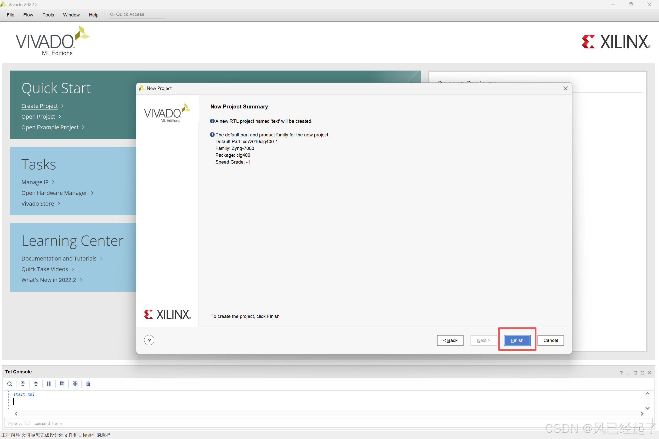659x439 pixels.
Task: Click the info icon beside default part message
Action: (212, 135)
